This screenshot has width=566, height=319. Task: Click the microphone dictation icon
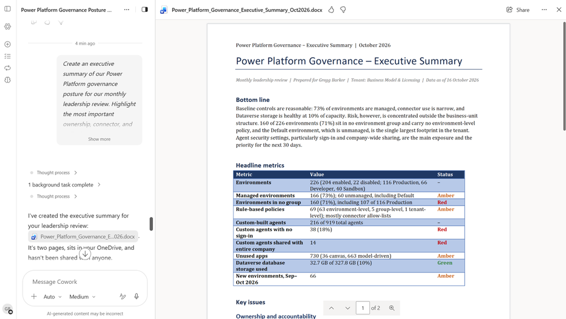pos(137,296)
